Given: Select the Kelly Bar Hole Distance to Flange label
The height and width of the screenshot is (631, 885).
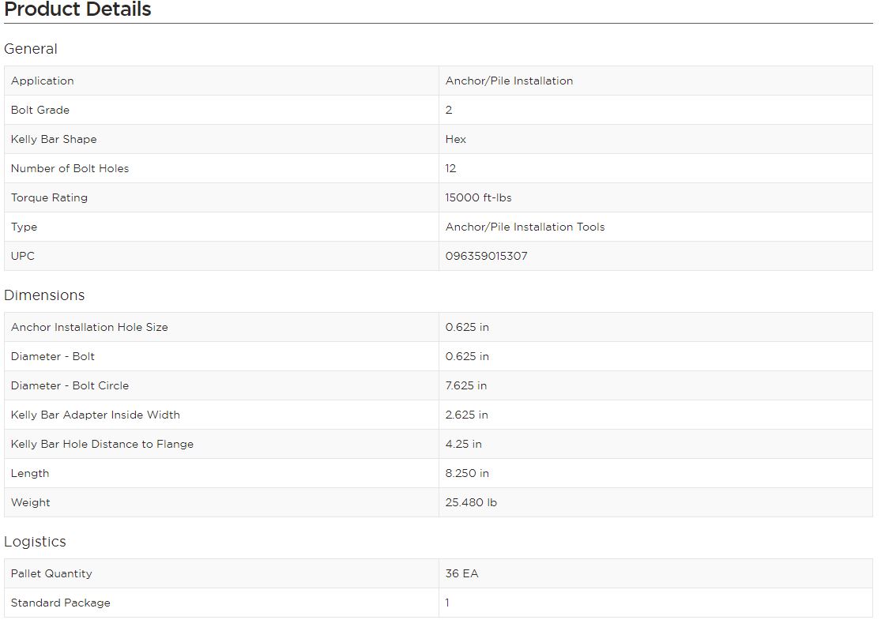Looking at the screenshot, I should coord(102,445).
